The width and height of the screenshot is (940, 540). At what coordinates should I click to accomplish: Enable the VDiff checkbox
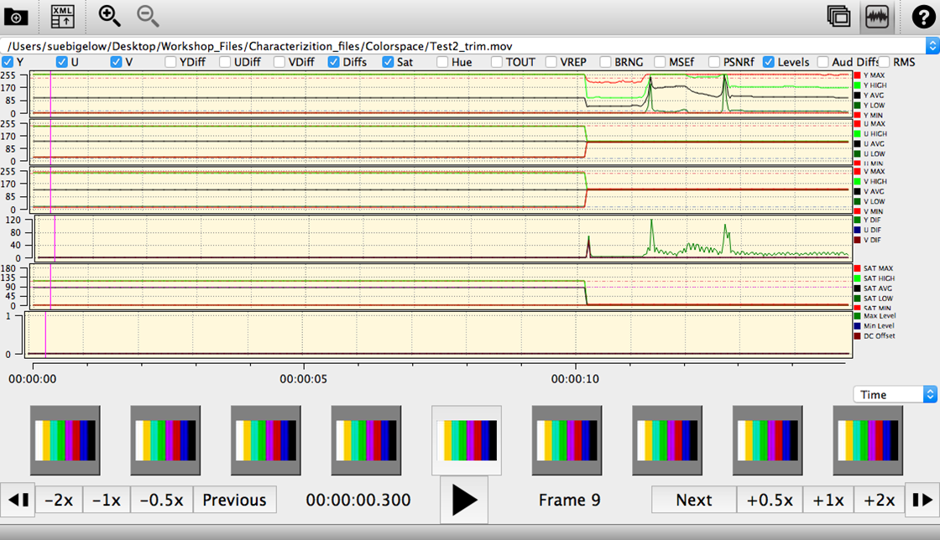[x=279, y=62]
